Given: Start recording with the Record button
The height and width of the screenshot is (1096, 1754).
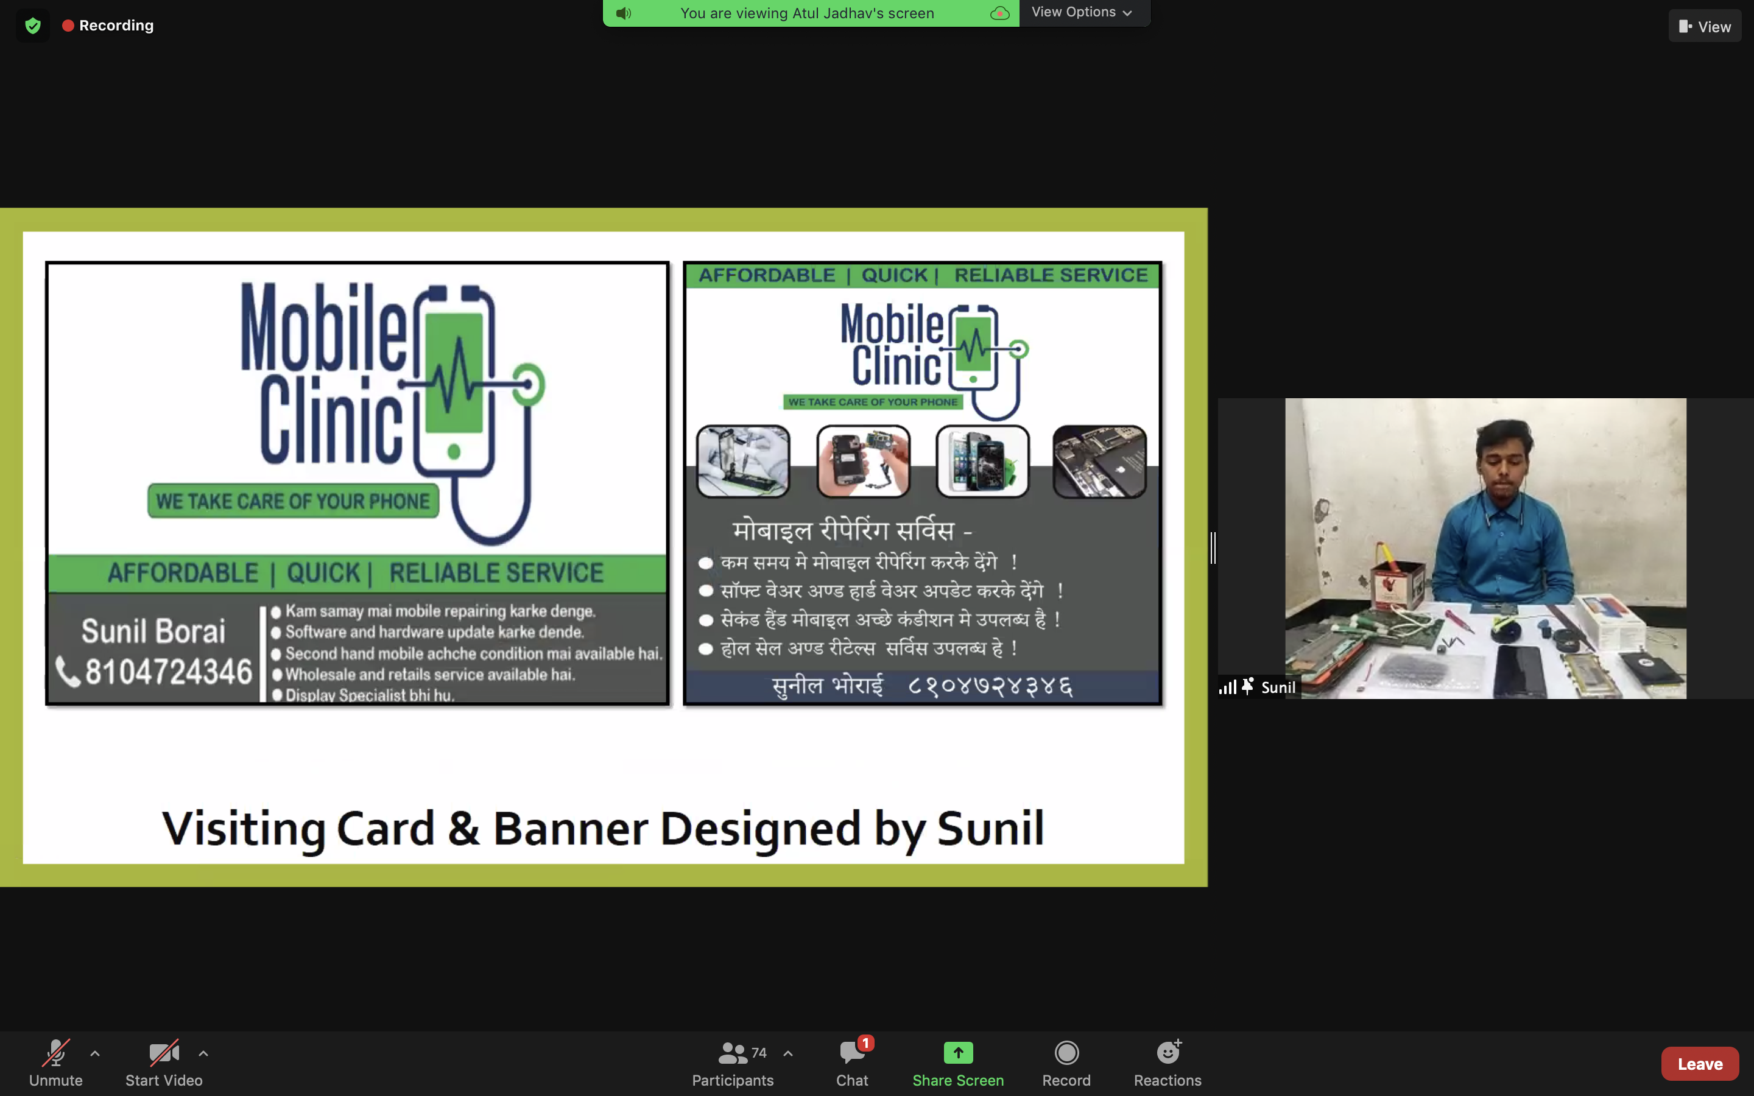Looking at the screenshot, I should tap(1066, 1063).
